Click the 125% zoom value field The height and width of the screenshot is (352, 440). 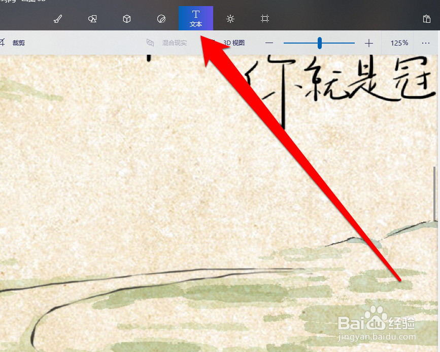399,43
